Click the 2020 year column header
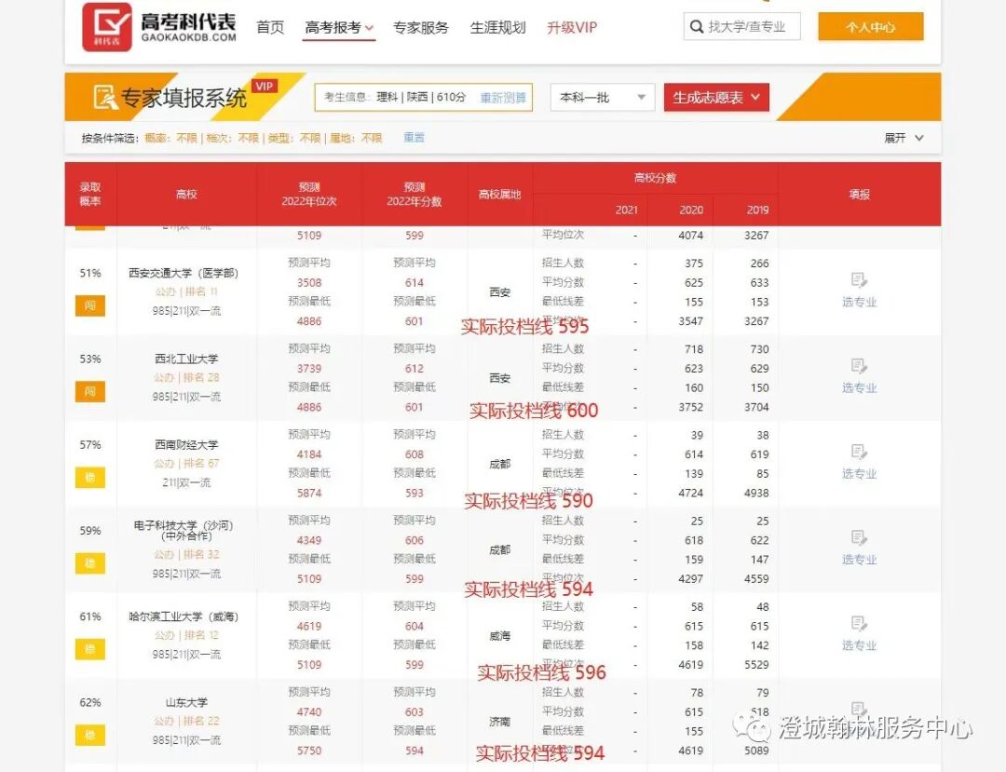Viewport: 1006px width, 772px height. tap(691, 210)
